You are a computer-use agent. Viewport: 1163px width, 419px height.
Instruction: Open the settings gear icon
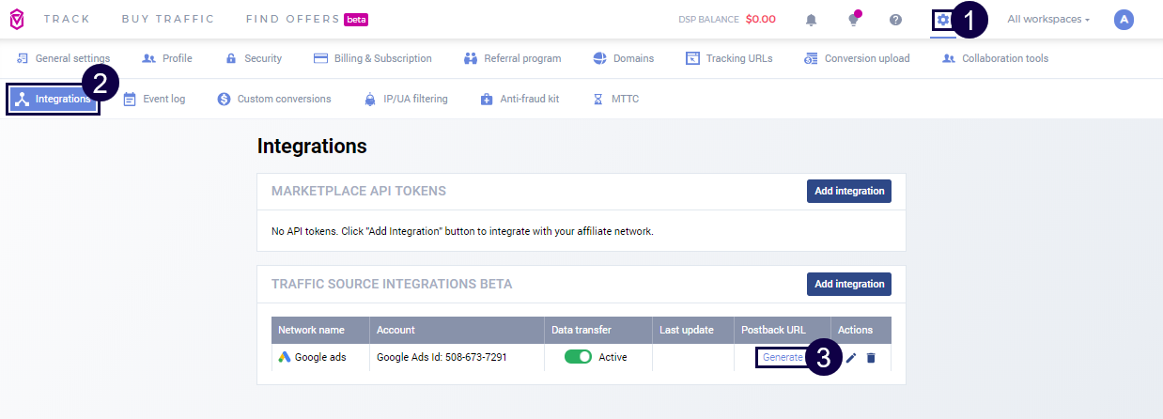[942, 20]
